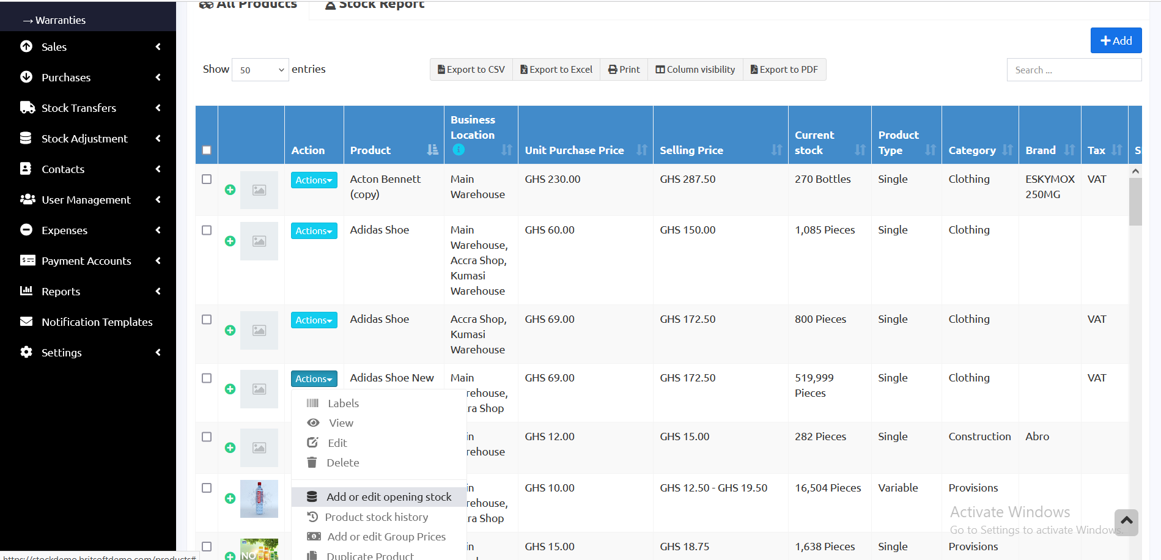
Task: Click the Contacts address book icon
Action: tap(26, 169)
